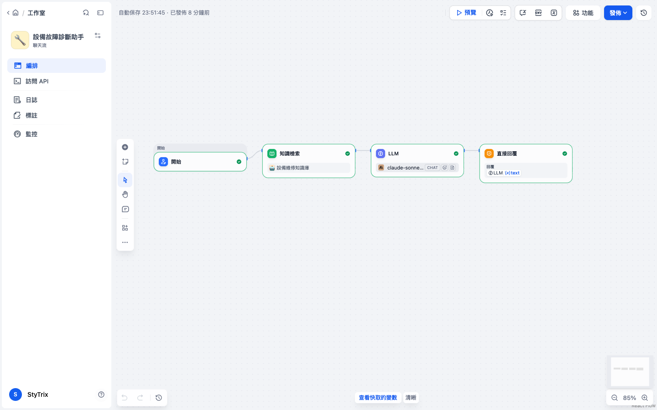657x410 pixels.
Task: Zoom in using the plus magnifier
Action: click(x=645, y=398)
